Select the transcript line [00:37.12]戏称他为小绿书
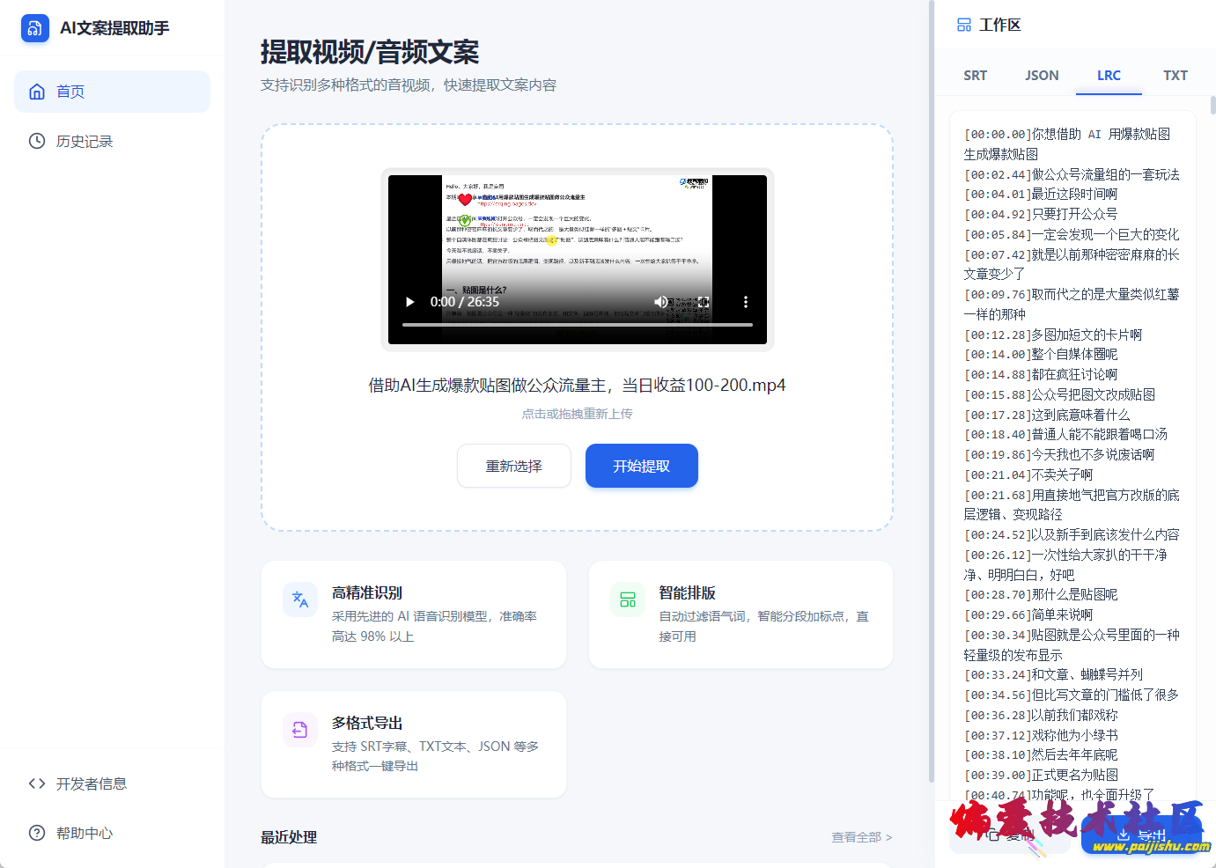Screen dimensions: 1216x868 coord(1041,735)
